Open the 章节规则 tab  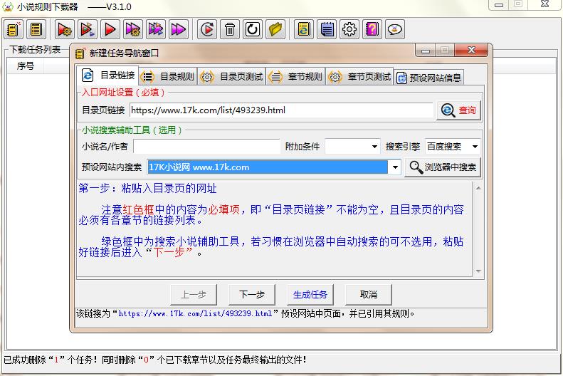(296, 77)
